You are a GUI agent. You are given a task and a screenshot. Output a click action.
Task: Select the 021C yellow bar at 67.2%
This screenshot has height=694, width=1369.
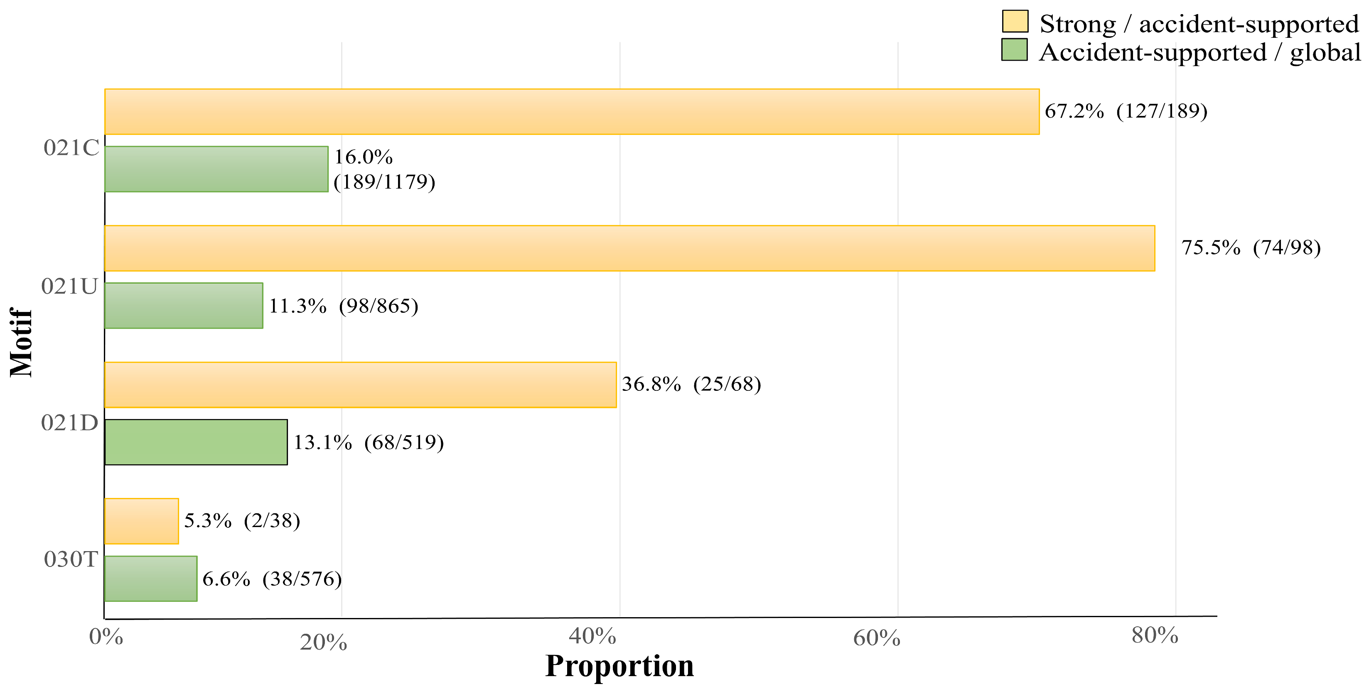(x=572, y=112)
